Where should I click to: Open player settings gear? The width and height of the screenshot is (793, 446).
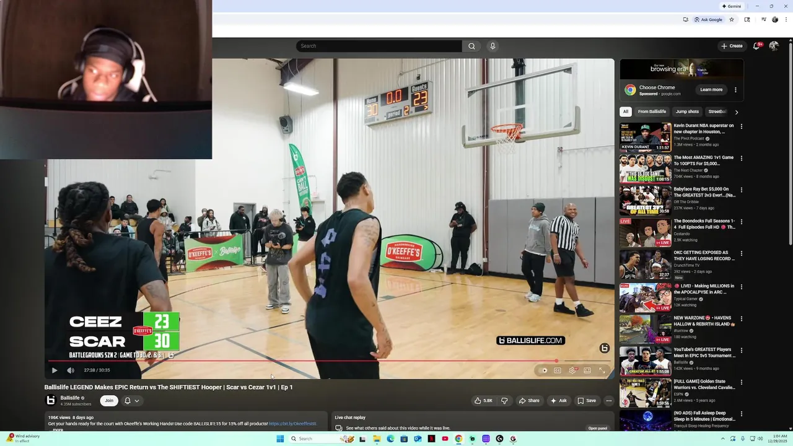click(x=572, y=370)
